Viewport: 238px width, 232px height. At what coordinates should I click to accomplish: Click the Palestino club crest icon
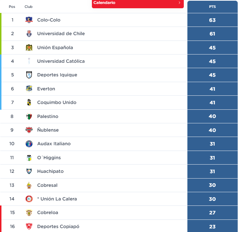coord(29,117)
